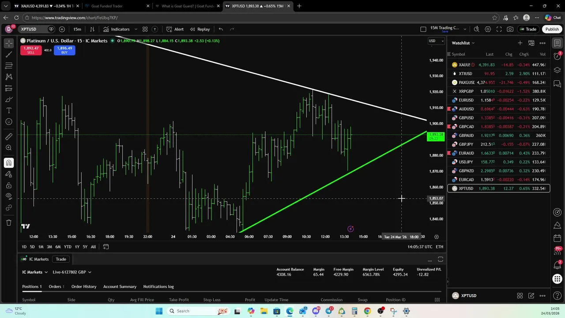Take a chart snapshot camera icon

coord(510,29)
